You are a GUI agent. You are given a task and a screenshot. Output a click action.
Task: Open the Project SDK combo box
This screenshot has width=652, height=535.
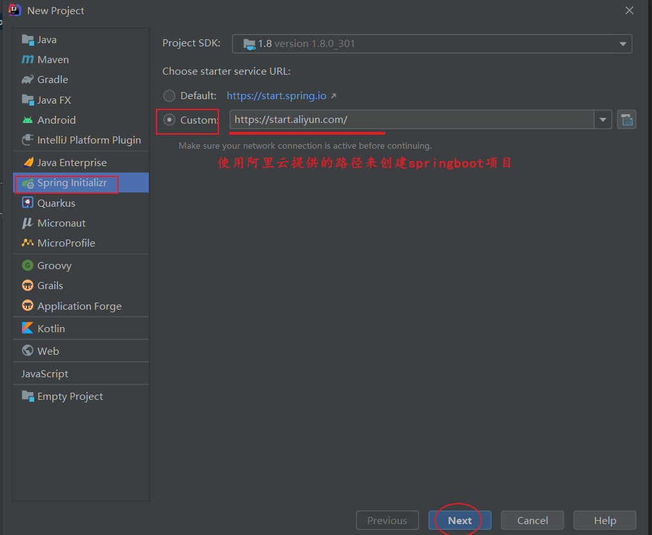pyautogui.click(x=432, y=44)
